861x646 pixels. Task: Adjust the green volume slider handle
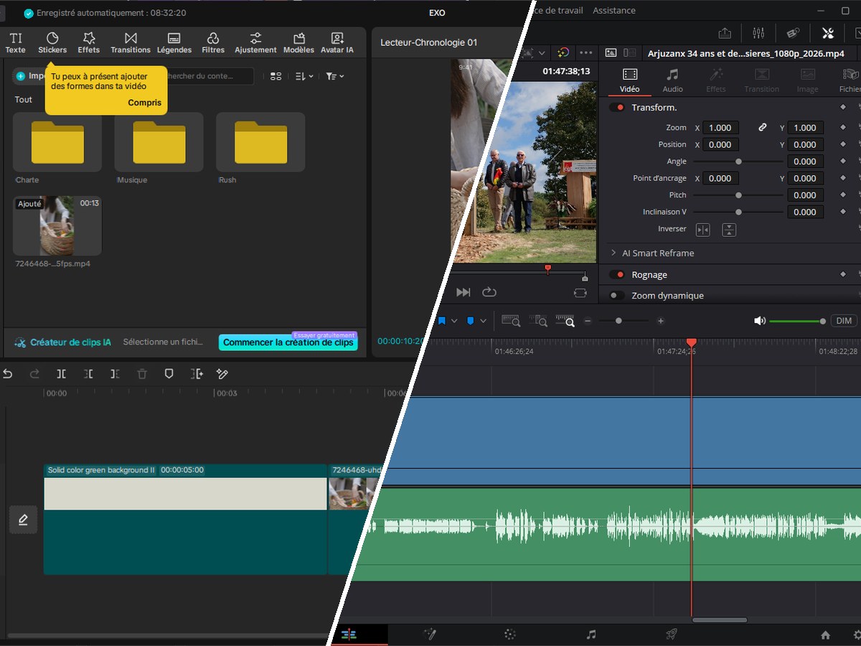[x=822, y=321]
